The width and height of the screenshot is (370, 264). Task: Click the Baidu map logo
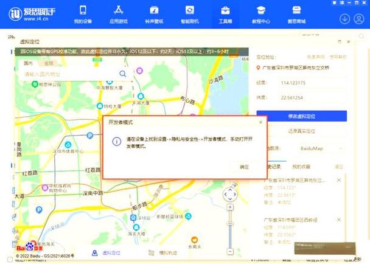pyautogui.click(x=29, y=247)
